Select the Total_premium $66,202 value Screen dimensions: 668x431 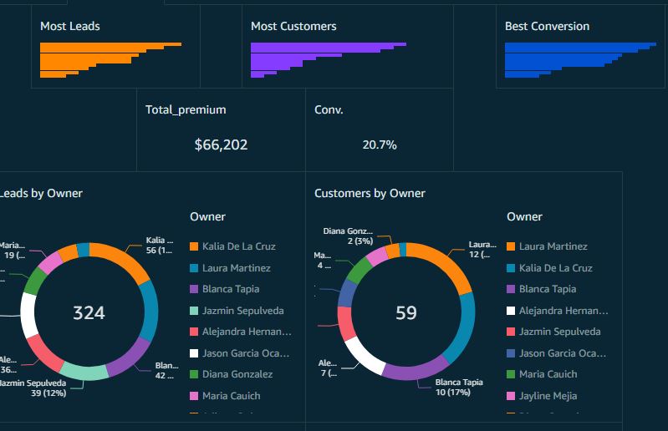click(x=221, y=145)
